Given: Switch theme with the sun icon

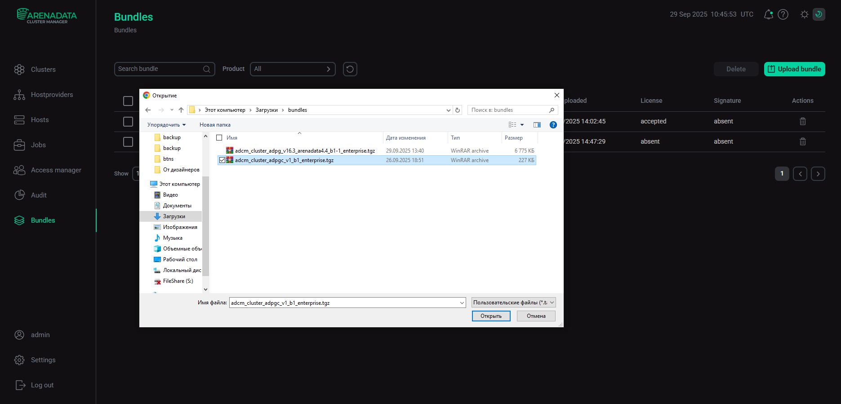Looking at the screenshot, I should tap(804, 14).
